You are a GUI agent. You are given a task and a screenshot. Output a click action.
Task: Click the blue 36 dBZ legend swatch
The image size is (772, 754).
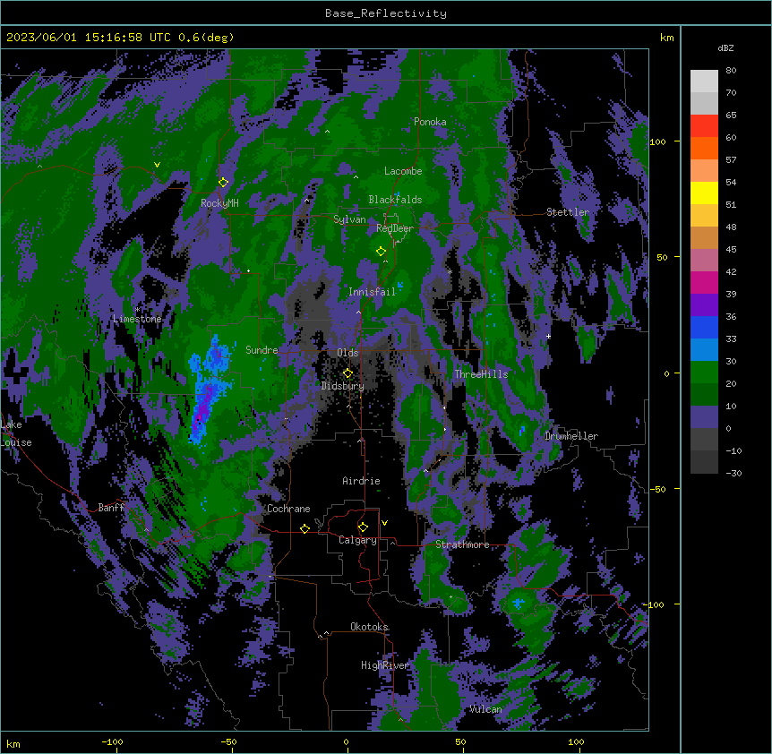coord(704,327)
